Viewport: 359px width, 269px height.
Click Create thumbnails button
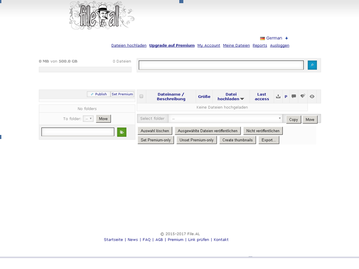pos(237,140)
